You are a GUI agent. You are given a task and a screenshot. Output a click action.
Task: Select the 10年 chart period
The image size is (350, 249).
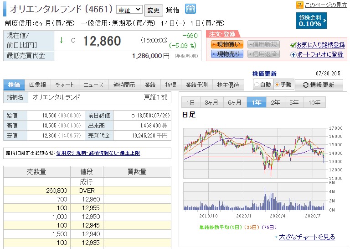tap(314, 102)
